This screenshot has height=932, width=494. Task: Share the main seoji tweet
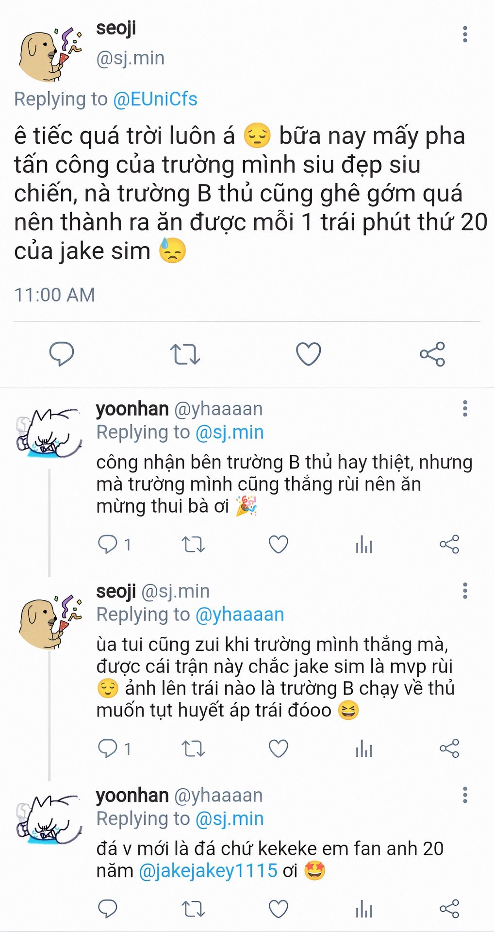tap(432, 354)
